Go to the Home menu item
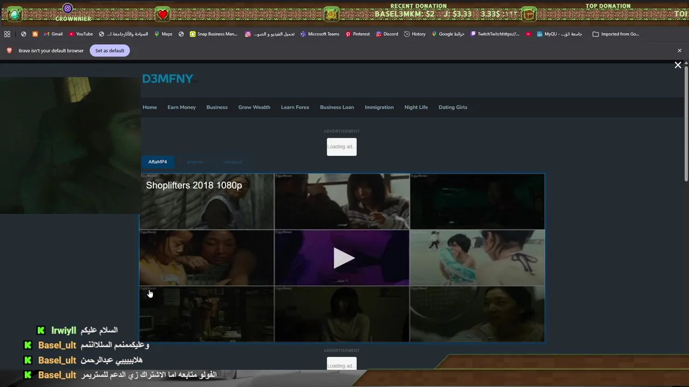Image resolution: width=689 pixels, height=387 pixels. [150, 107]
